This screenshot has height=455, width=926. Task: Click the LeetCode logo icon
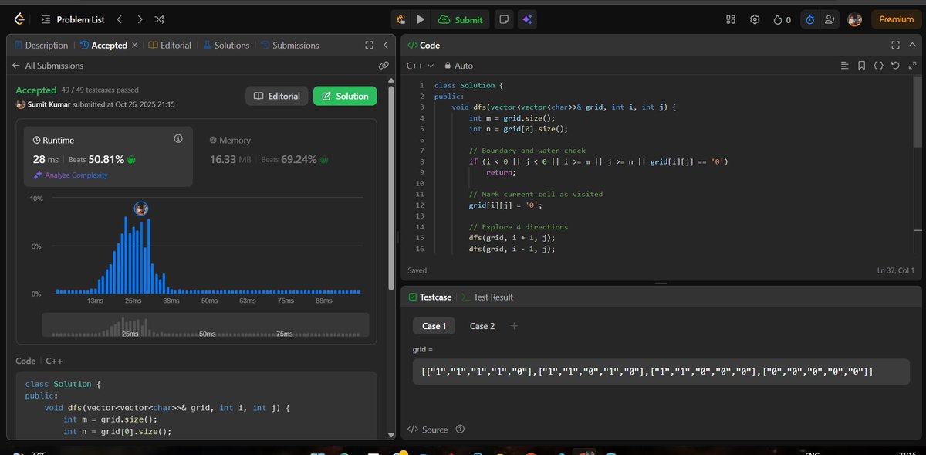pos(19,19)
